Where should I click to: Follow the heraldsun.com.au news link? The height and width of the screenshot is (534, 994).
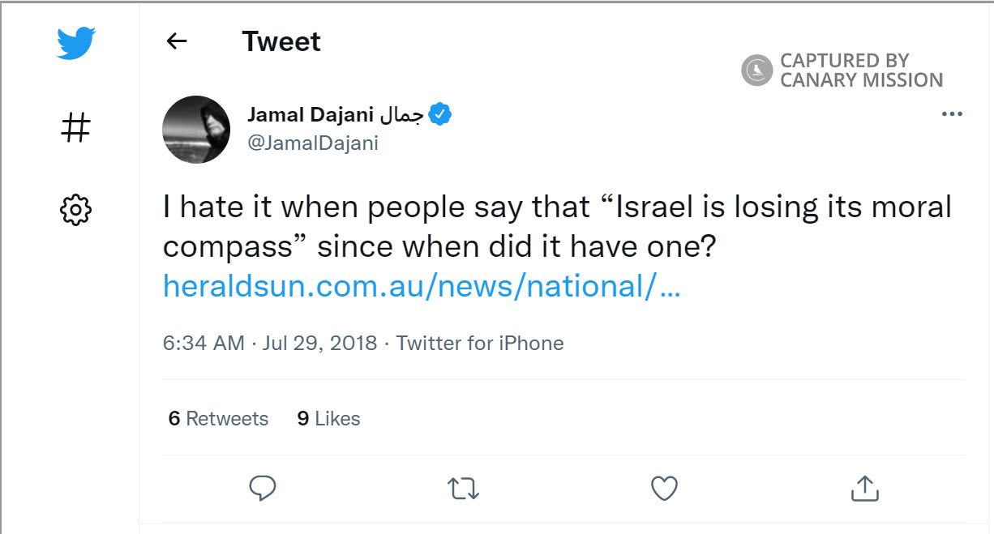tap(421, 286)
